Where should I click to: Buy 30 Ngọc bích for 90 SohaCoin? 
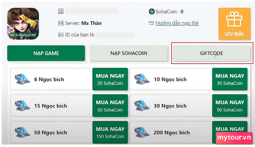pos(229,106)
